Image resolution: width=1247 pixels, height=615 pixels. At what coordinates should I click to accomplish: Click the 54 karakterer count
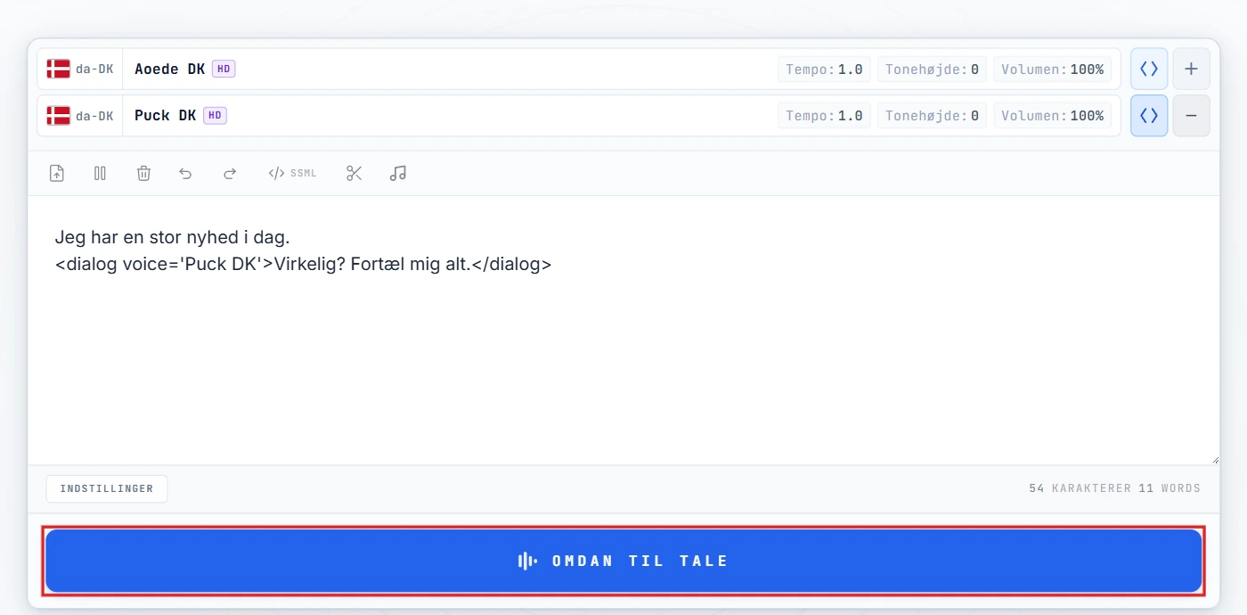click(x=1080, y=488)
